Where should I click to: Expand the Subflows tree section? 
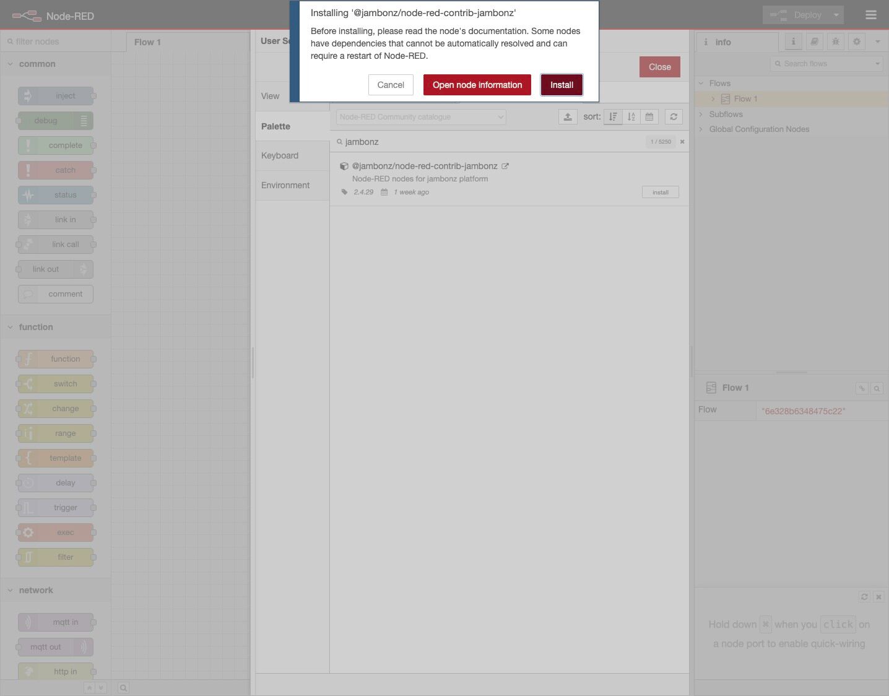(701, 114)
